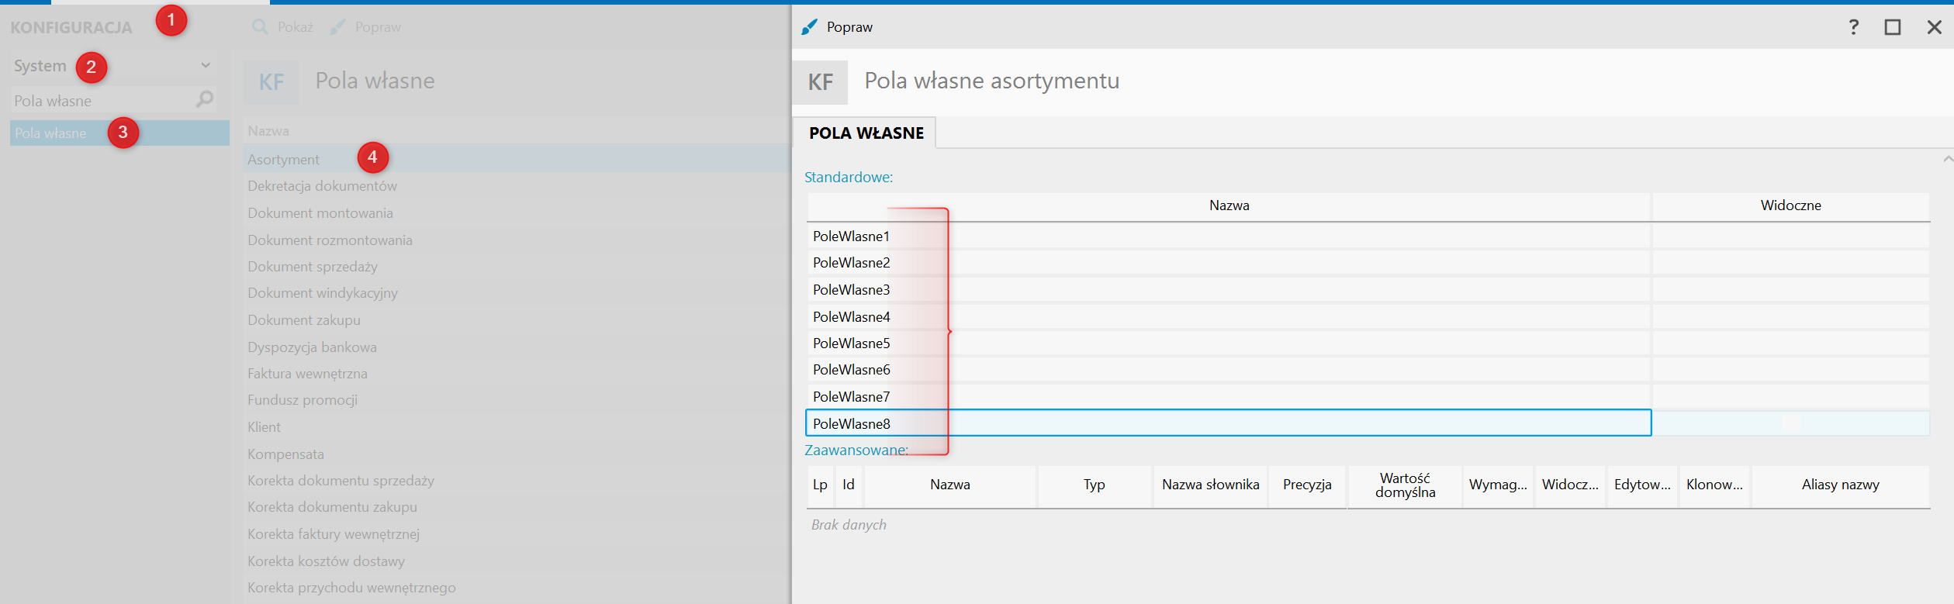Click the greyed Popraw toolbar label
Viewport: 1954px width, 604px height.
click(x=378, y=27)
